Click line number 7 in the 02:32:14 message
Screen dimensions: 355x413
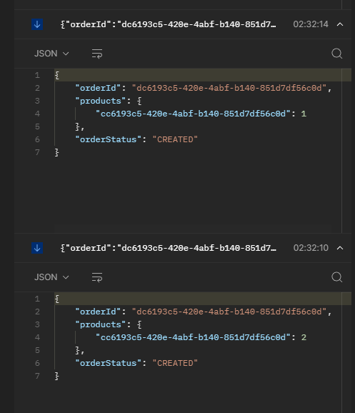37,152
